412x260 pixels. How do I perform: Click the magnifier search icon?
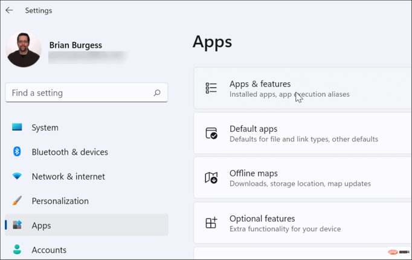point(157,93)
